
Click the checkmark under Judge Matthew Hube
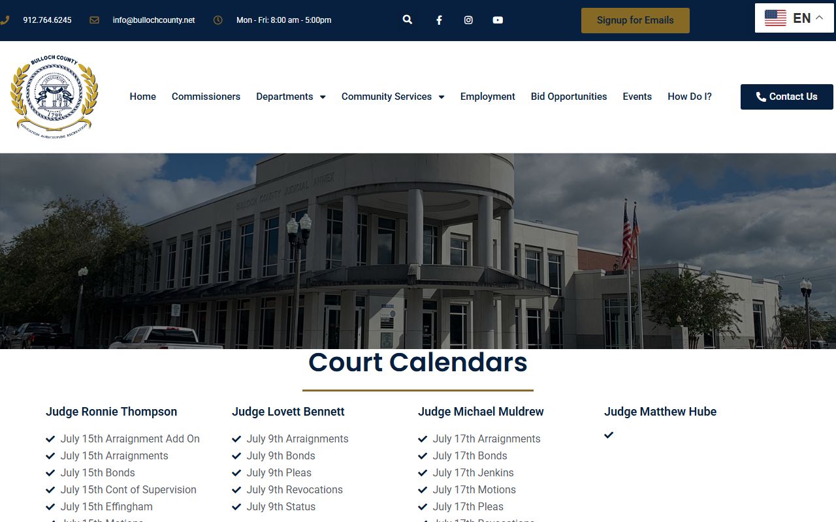pos(609,435)
